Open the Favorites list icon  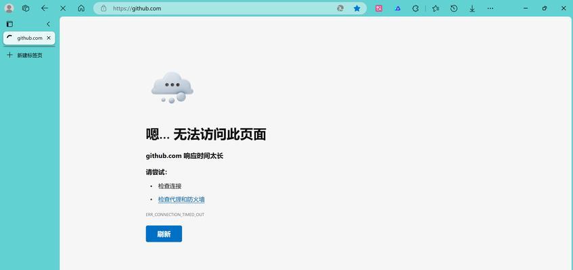(x=435, y=8)
